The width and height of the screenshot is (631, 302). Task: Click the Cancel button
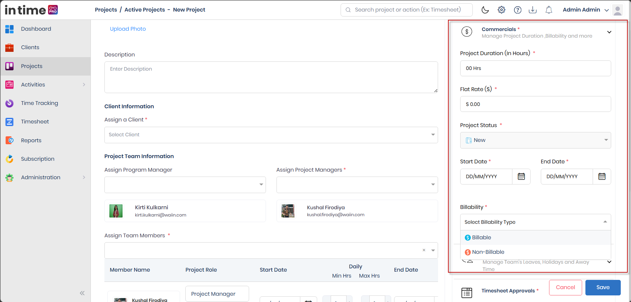click(565, 287)
